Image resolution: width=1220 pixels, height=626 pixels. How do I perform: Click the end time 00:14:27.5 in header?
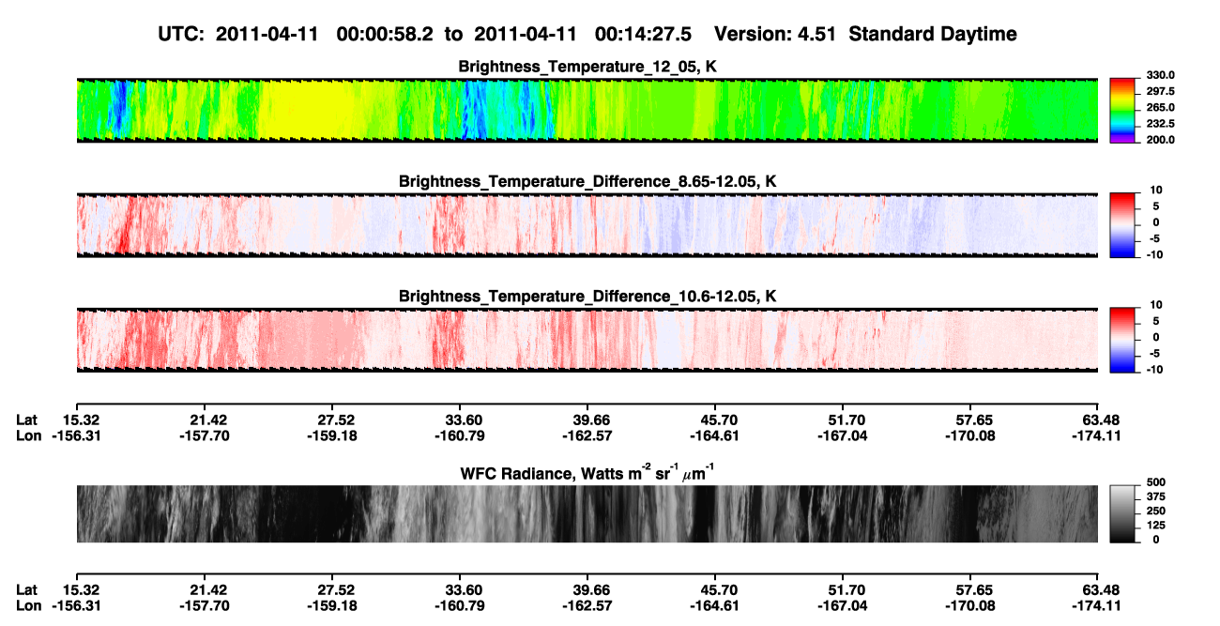click(644, 34)
